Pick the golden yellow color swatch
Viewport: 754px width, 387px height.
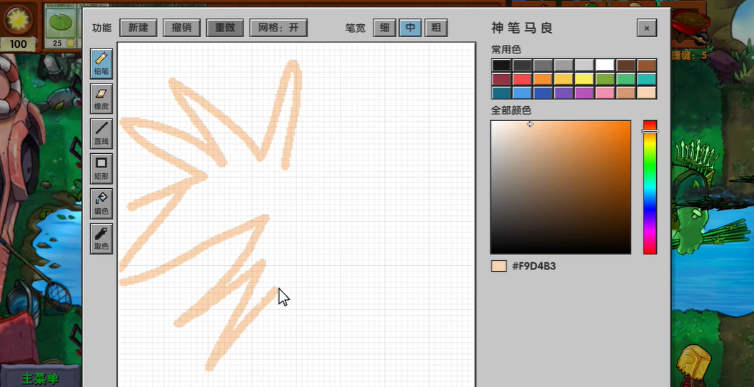click(x=563, y=79)
